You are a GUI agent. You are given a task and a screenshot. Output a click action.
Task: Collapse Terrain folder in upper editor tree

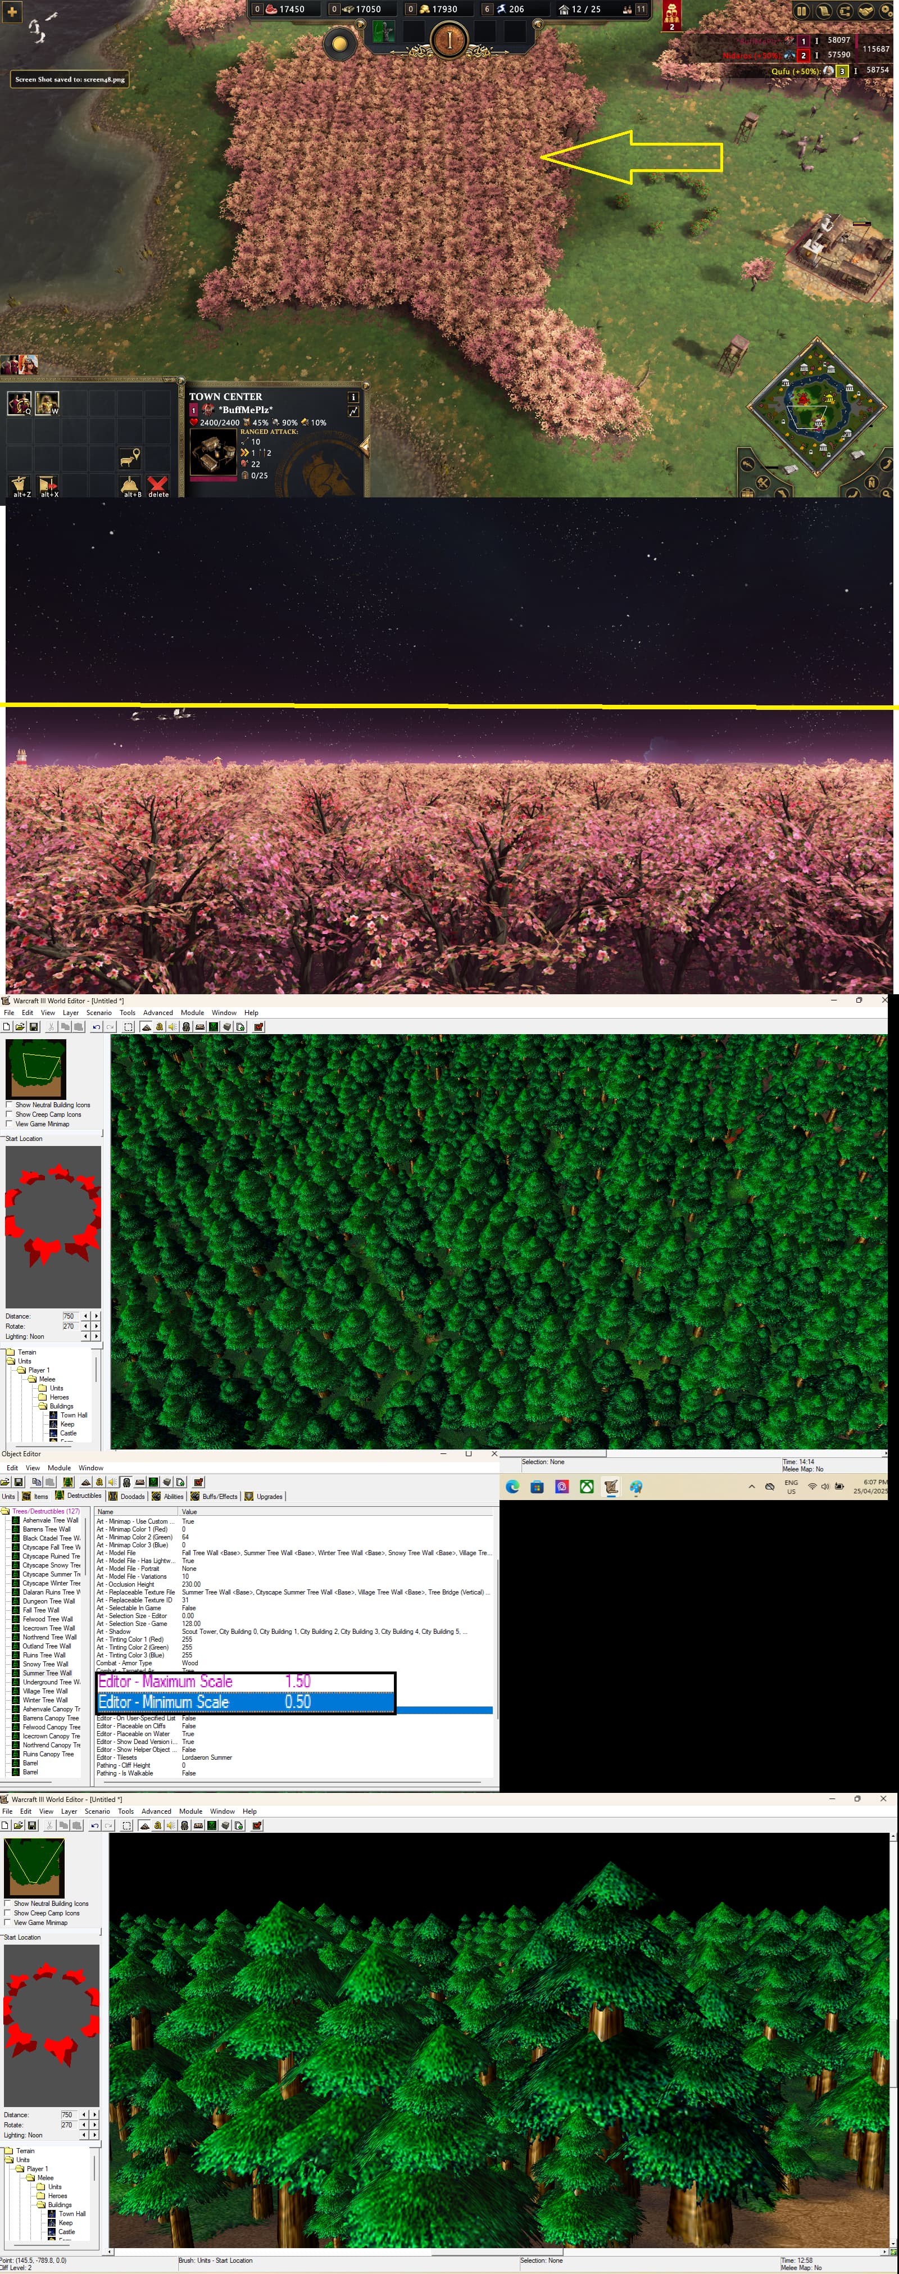point(10,1352)
